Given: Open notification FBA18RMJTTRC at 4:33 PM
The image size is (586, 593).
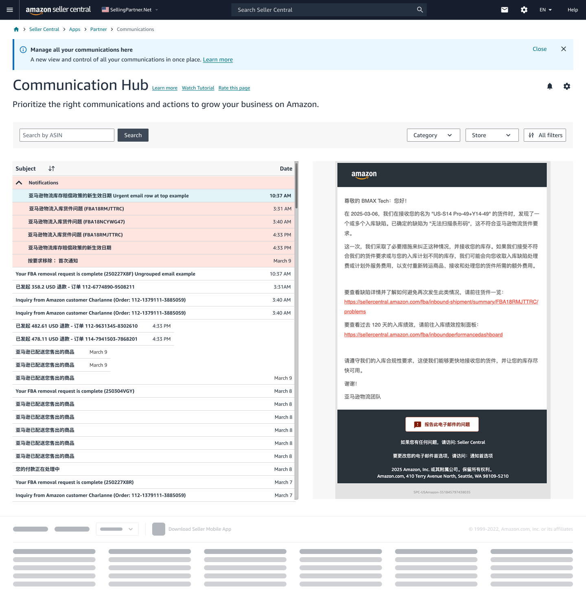Looking at the screenshot, I should click(x=153, y=235).
